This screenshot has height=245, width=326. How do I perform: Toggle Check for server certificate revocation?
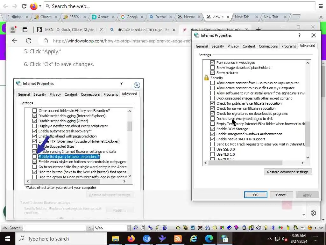(x=212, y=108)
